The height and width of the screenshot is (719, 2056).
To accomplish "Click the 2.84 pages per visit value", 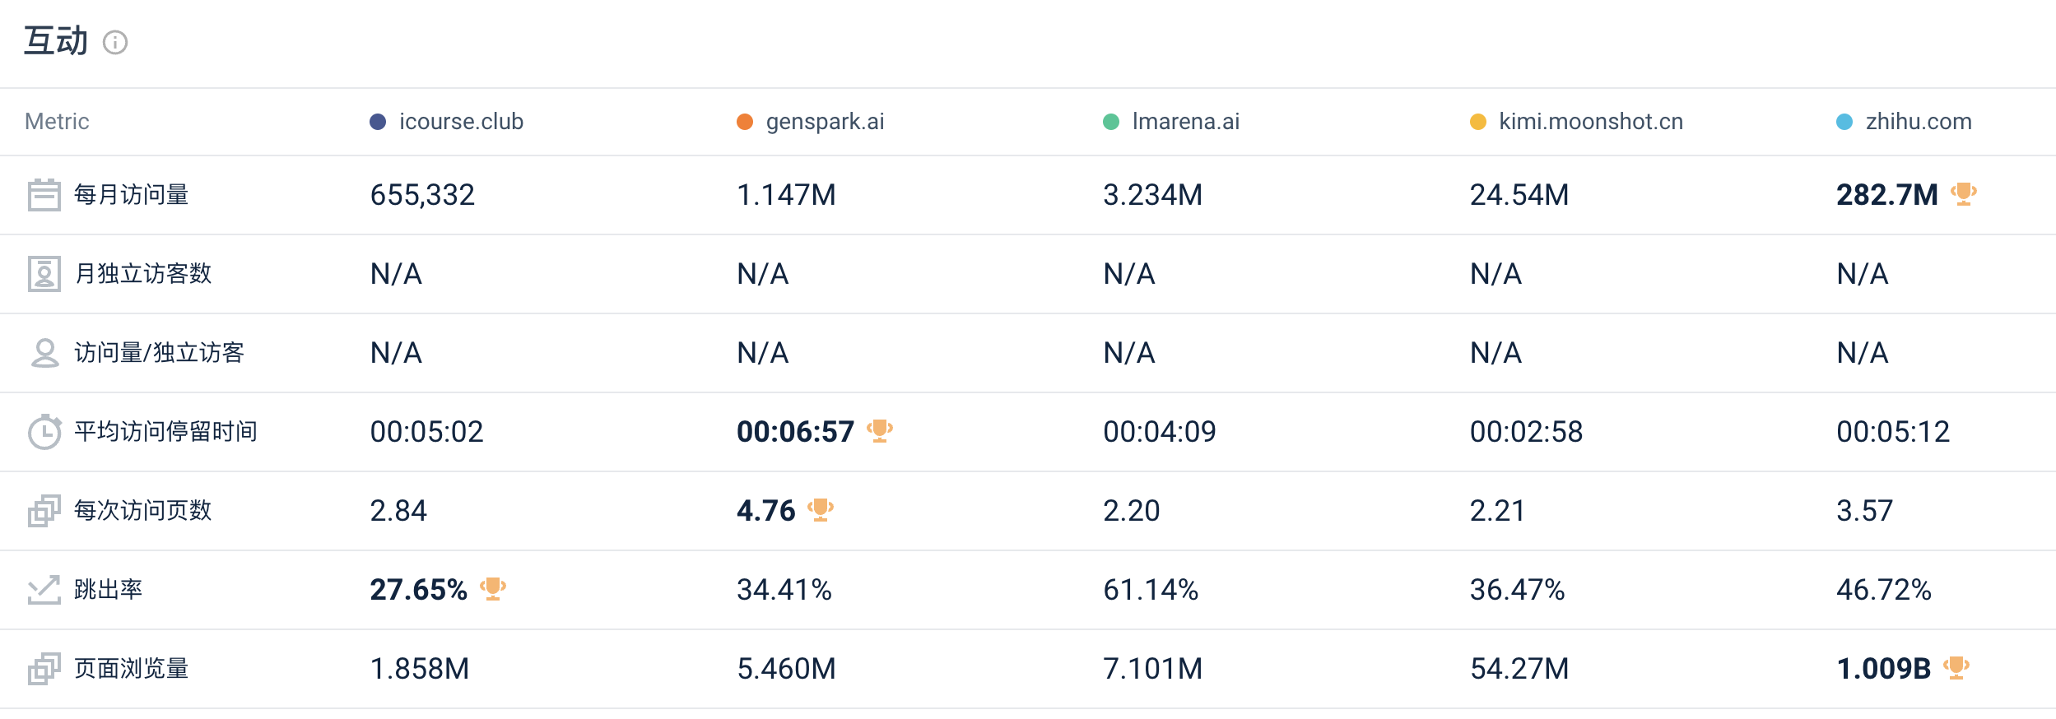I will (398, 511).
